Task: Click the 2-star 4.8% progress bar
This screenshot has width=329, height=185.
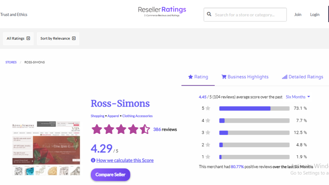Action: click(254, 145)
